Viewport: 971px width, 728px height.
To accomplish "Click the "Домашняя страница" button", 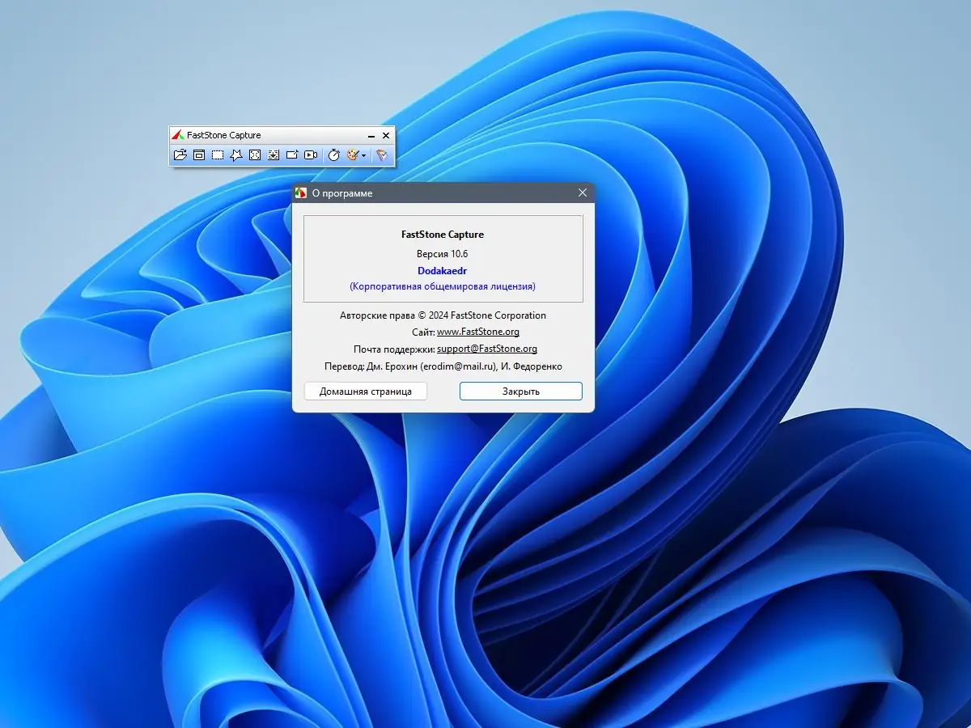I will point(366,392).
